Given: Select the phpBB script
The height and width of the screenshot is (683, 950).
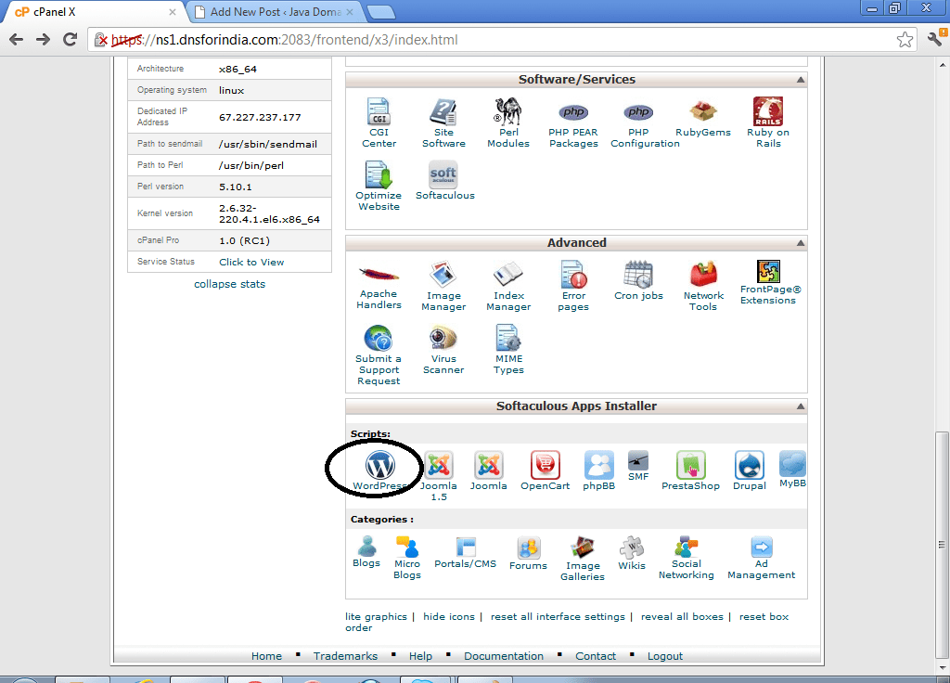Looking at the screenshot, I should [x=598, y=470].
